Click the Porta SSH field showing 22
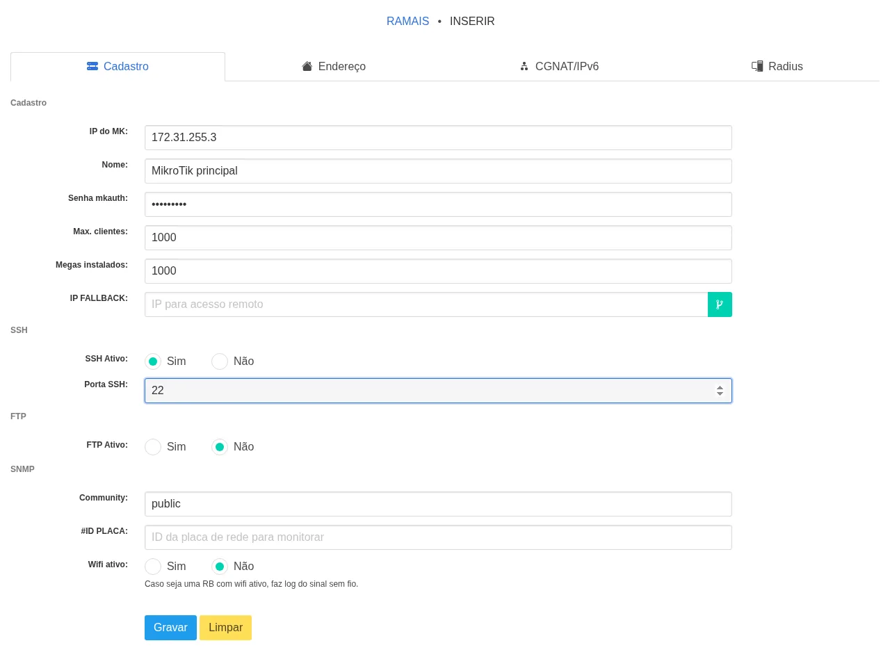Screen dimensions: 890x650 tap(438, 391)
